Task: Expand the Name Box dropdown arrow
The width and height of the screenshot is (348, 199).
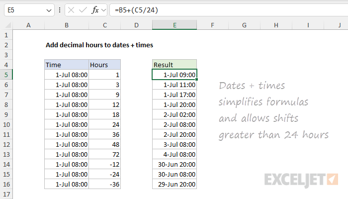Action: [x=49, y=10]
